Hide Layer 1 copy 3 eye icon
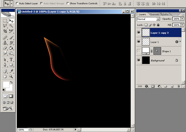 (x=139, y=32)
